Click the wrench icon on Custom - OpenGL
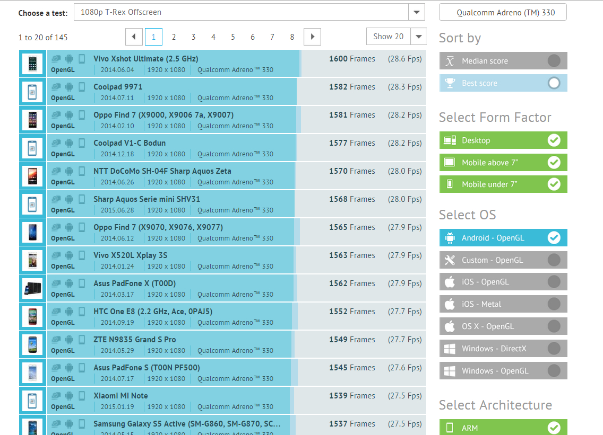 (x=450, y=260)
